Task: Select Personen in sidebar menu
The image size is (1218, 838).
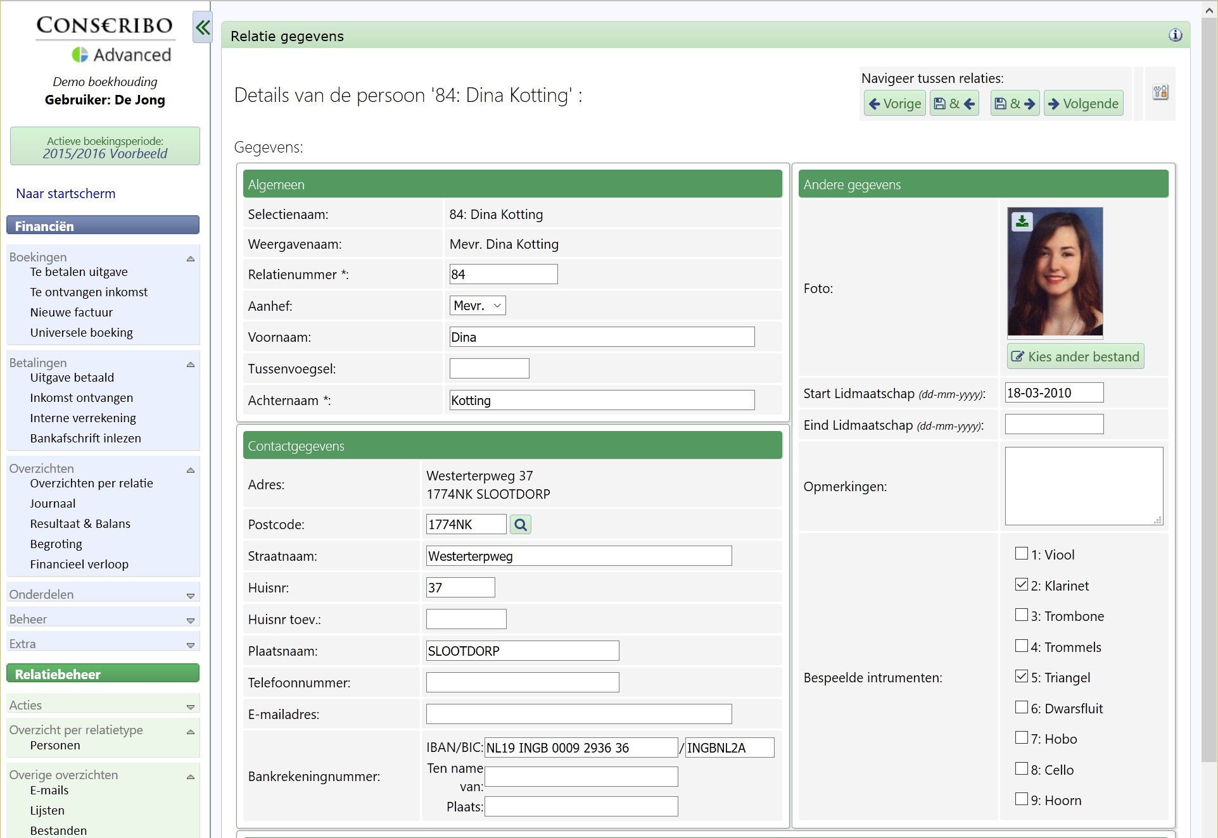Action: click(55, 746)
